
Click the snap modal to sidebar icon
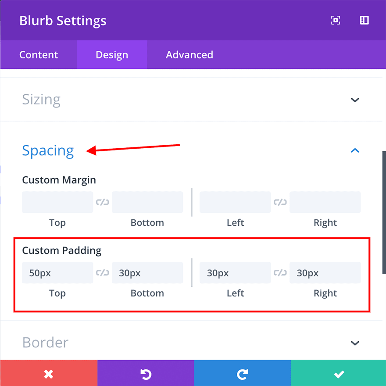pos(364,20)
